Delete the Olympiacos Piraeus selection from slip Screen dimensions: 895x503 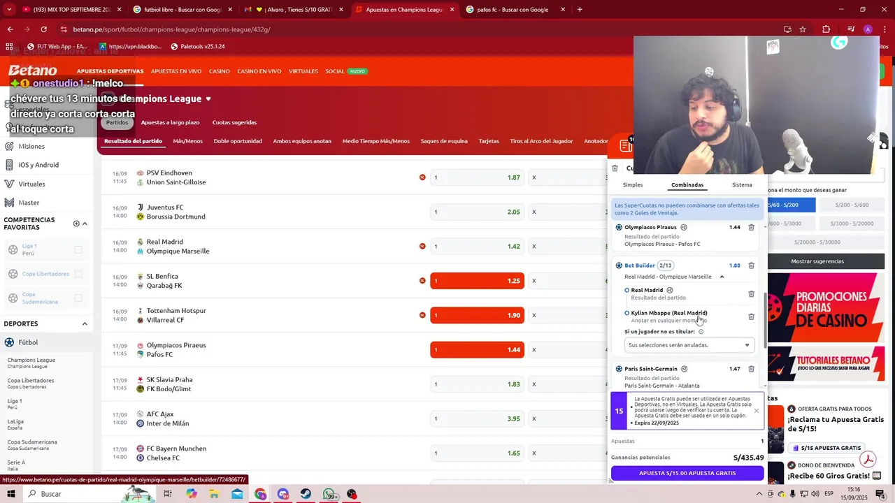pyautogui.click(x=751, y=227)
